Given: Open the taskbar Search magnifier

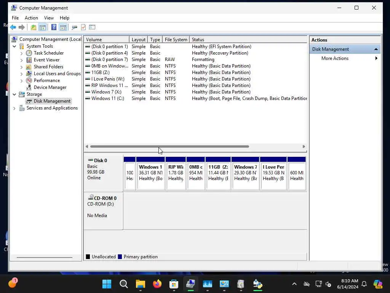Looking at the screenshot, I should pyautogui.click(x=124, y=284).
